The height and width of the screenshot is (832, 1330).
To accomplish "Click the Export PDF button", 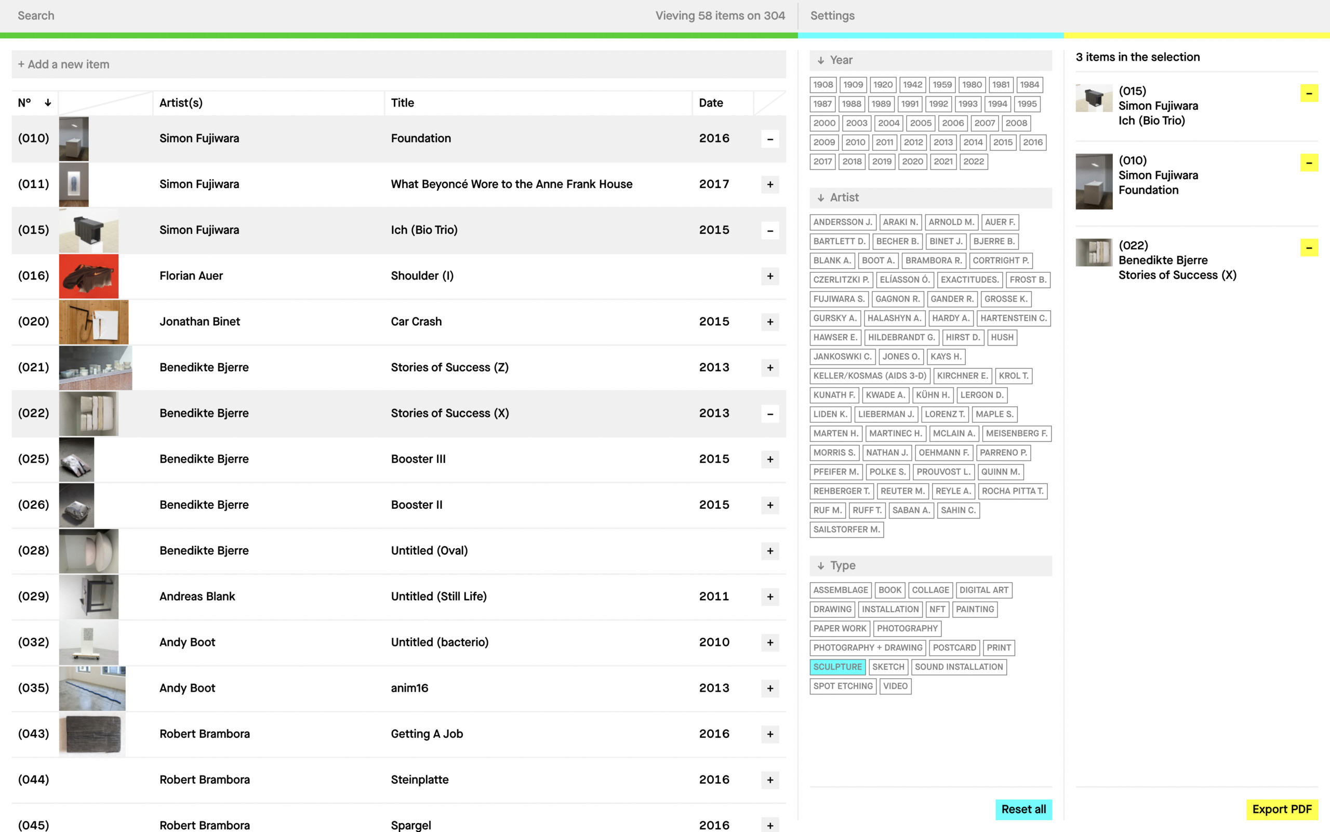I will point(1281,809).
